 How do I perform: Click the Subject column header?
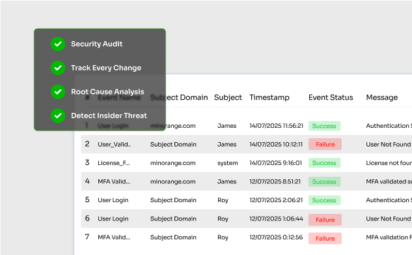pos(228,97)
